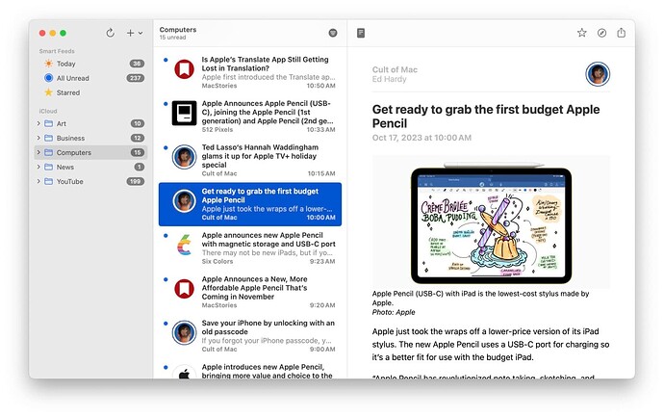Image resolution: width=664 pixels, height=417 pixels.
Task: Open 'More Affordable Apple Pencil' MacStories article
Action: point(250,292)
